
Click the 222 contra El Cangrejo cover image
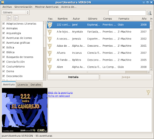point(25,110)
